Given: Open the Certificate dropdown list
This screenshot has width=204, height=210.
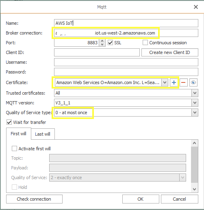Looking at the screenshot, I should pos(165,82).
